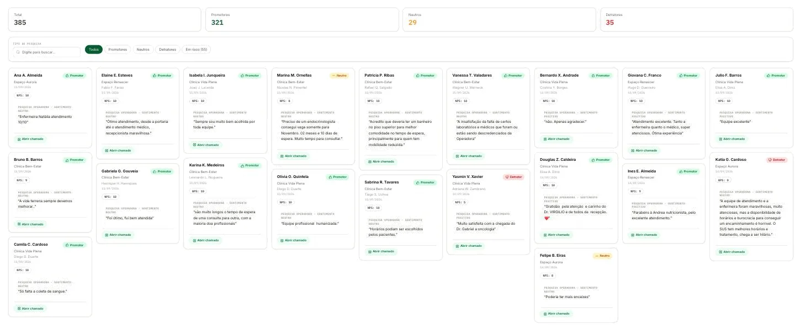Click Abrir chamado on Yasmin V. Xavier's card
801x330 pixels.
(x=469, y=246)
